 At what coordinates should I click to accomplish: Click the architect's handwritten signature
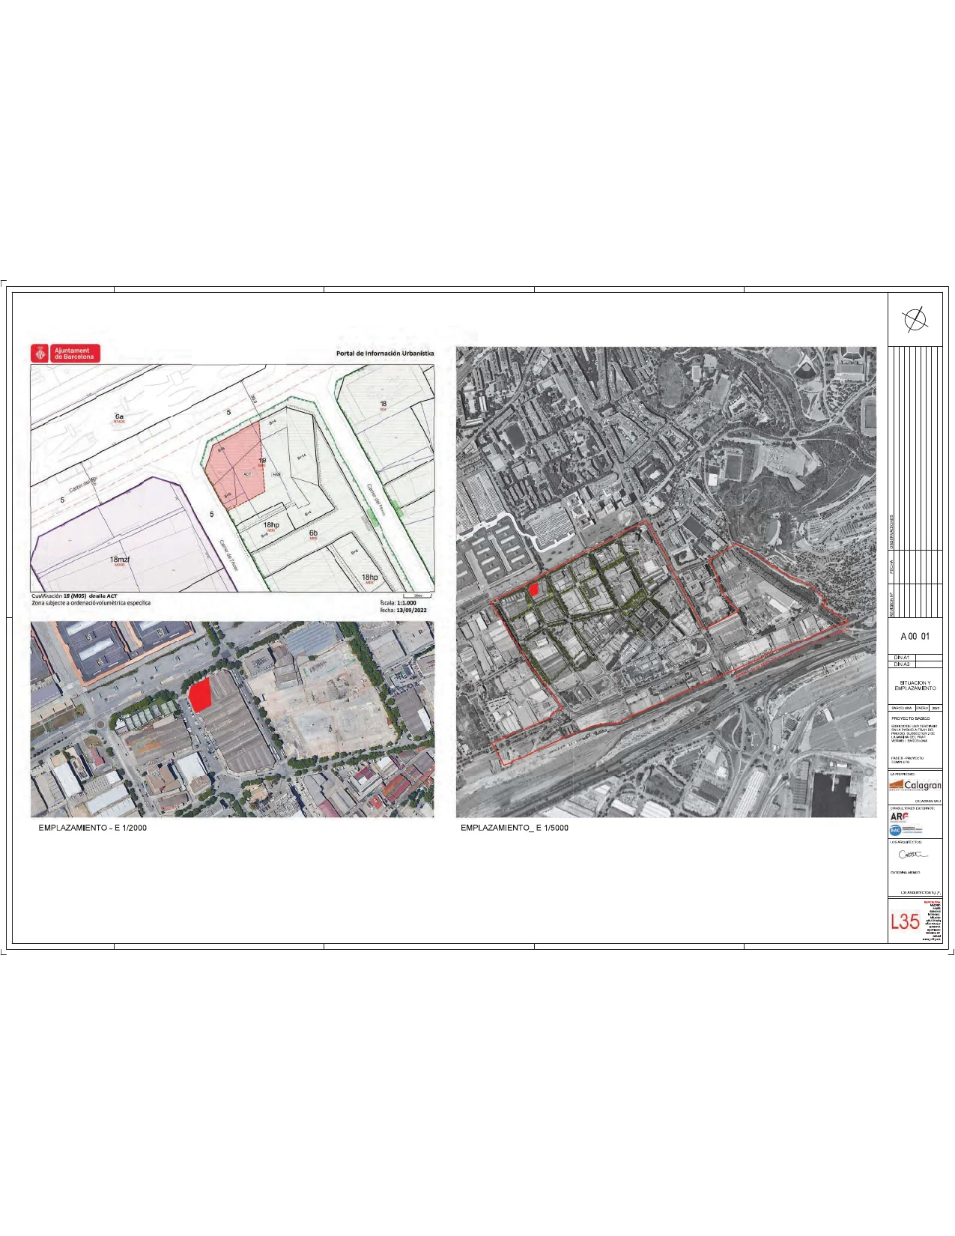(x=913, y=854)
